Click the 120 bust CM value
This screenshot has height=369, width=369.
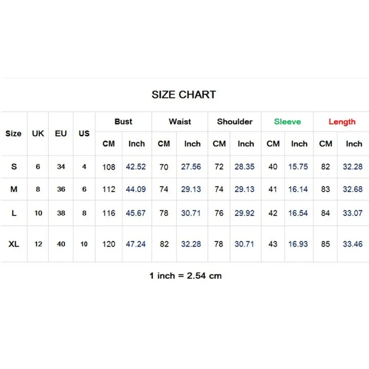coord(109,244)
